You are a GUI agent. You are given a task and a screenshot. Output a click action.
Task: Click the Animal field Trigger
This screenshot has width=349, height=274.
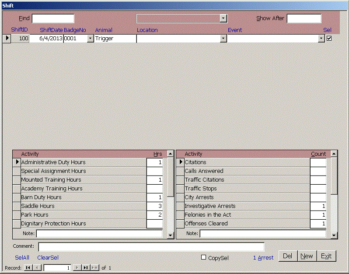115,39
